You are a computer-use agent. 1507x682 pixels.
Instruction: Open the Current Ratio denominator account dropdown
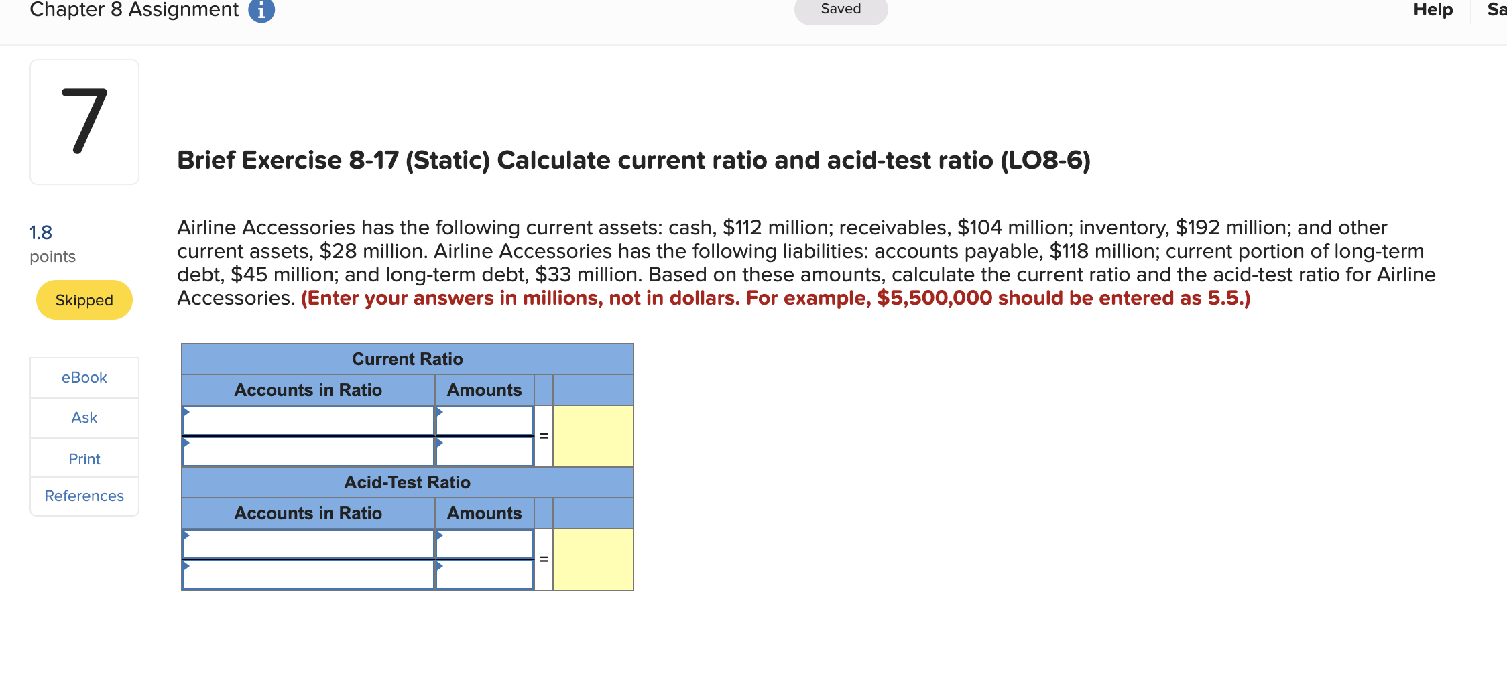coord(308,451)
